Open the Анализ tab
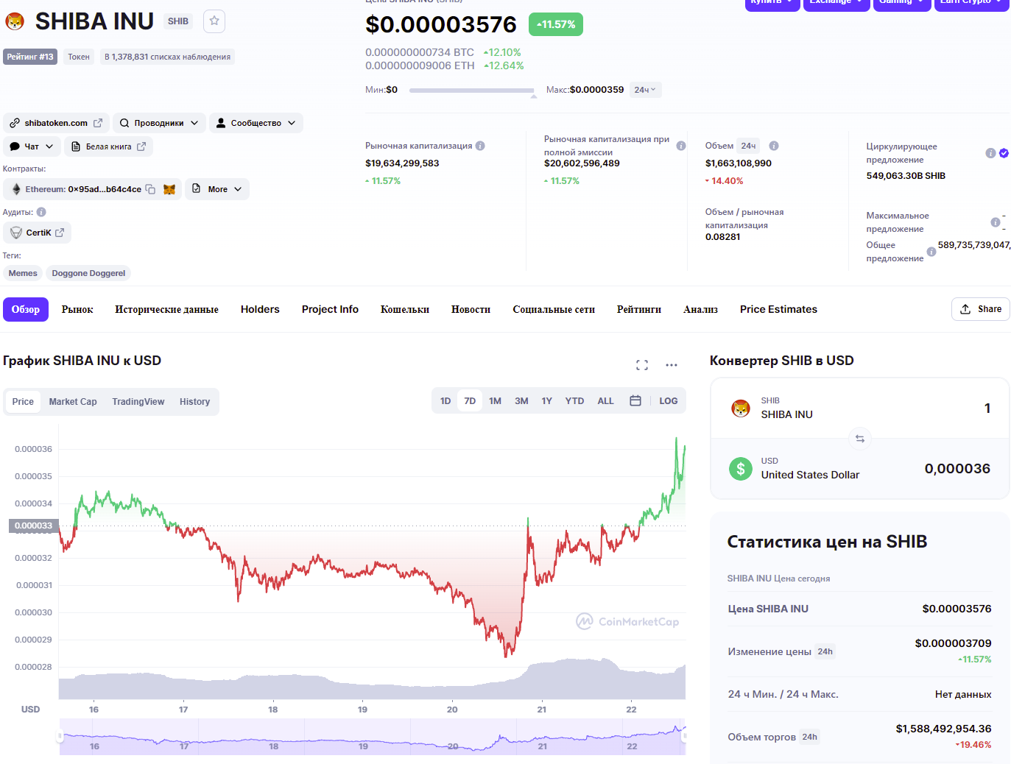The height and width of the screenshot is (764, 1011). (700, 309)
